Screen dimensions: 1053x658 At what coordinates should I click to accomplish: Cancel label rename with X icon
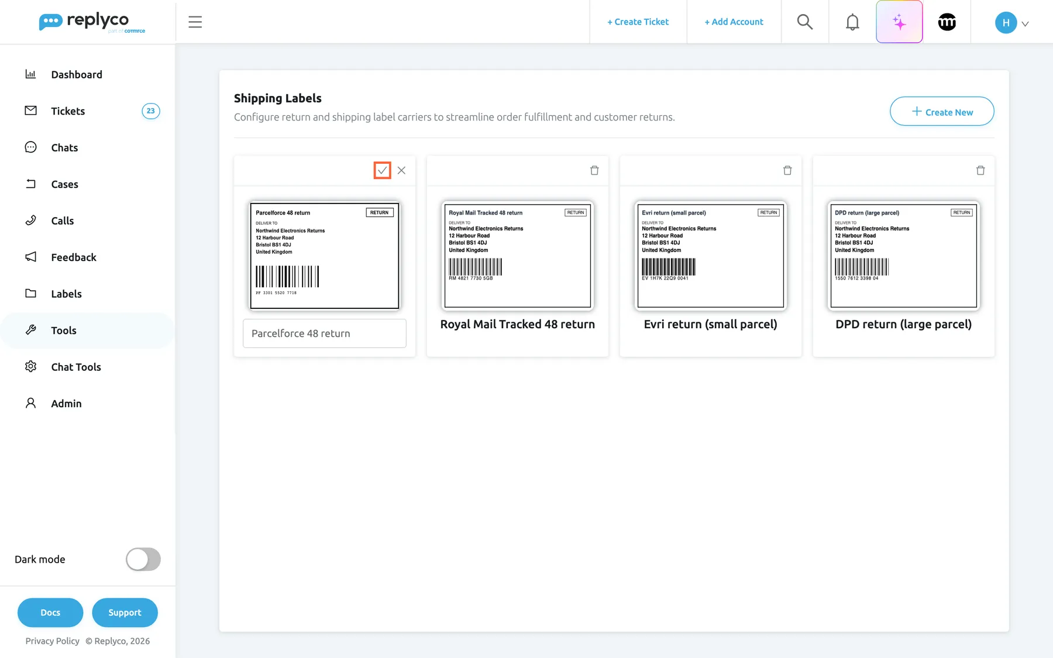pyautogui.click(x=401, y=170)
